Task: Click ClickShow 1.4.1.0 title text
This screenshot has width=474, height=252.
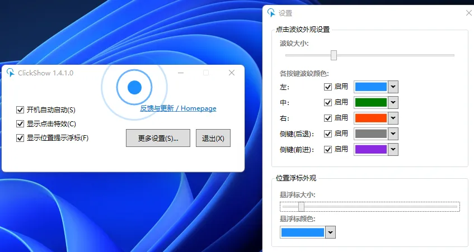Action: click(x=45, y=73)
